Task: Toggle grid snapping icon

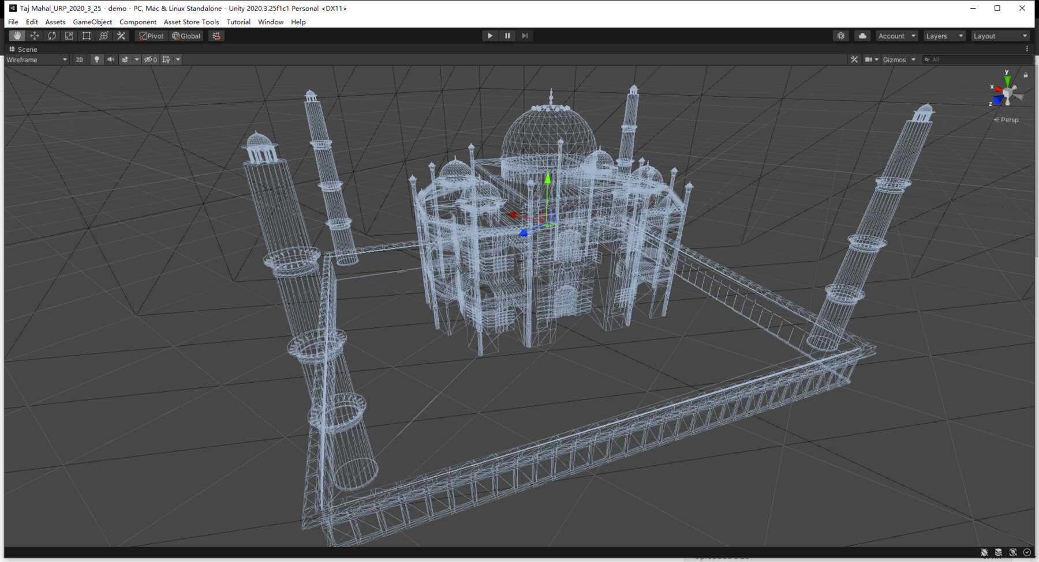Action: click(216, 36)
